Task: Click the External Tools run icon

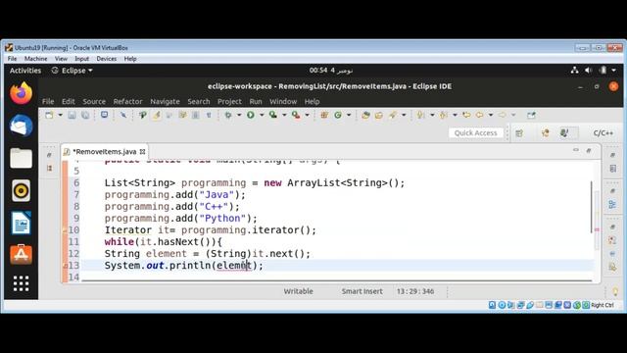Action: [296, 116]
